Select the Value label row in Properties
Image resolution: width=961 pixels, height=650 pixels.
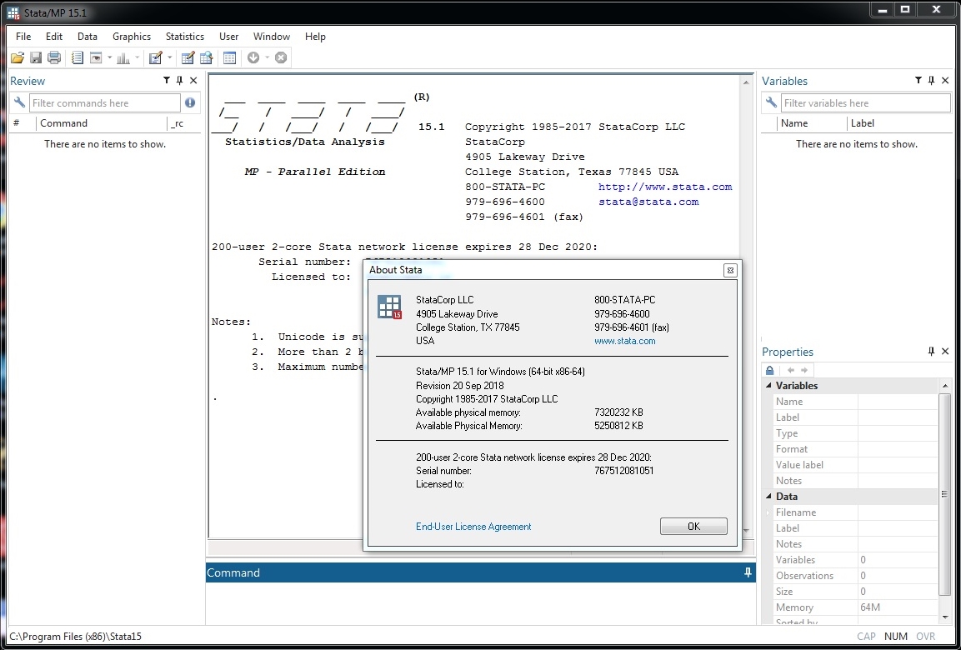(855, 465)
